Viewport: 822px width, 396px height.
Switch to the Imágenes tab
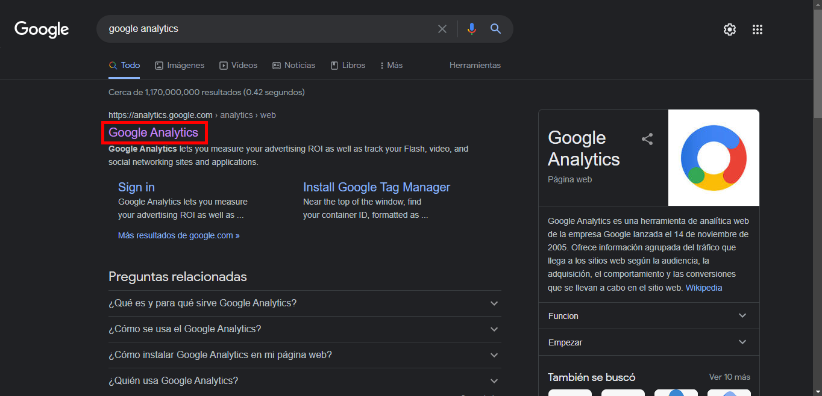[180, 66]
